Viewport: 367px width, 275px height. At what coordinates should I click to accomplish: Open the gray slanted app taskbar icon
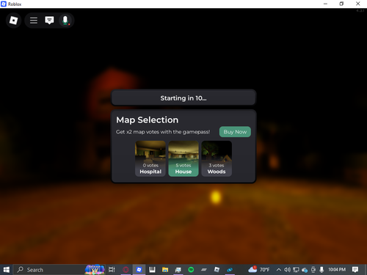coord(204,270)
